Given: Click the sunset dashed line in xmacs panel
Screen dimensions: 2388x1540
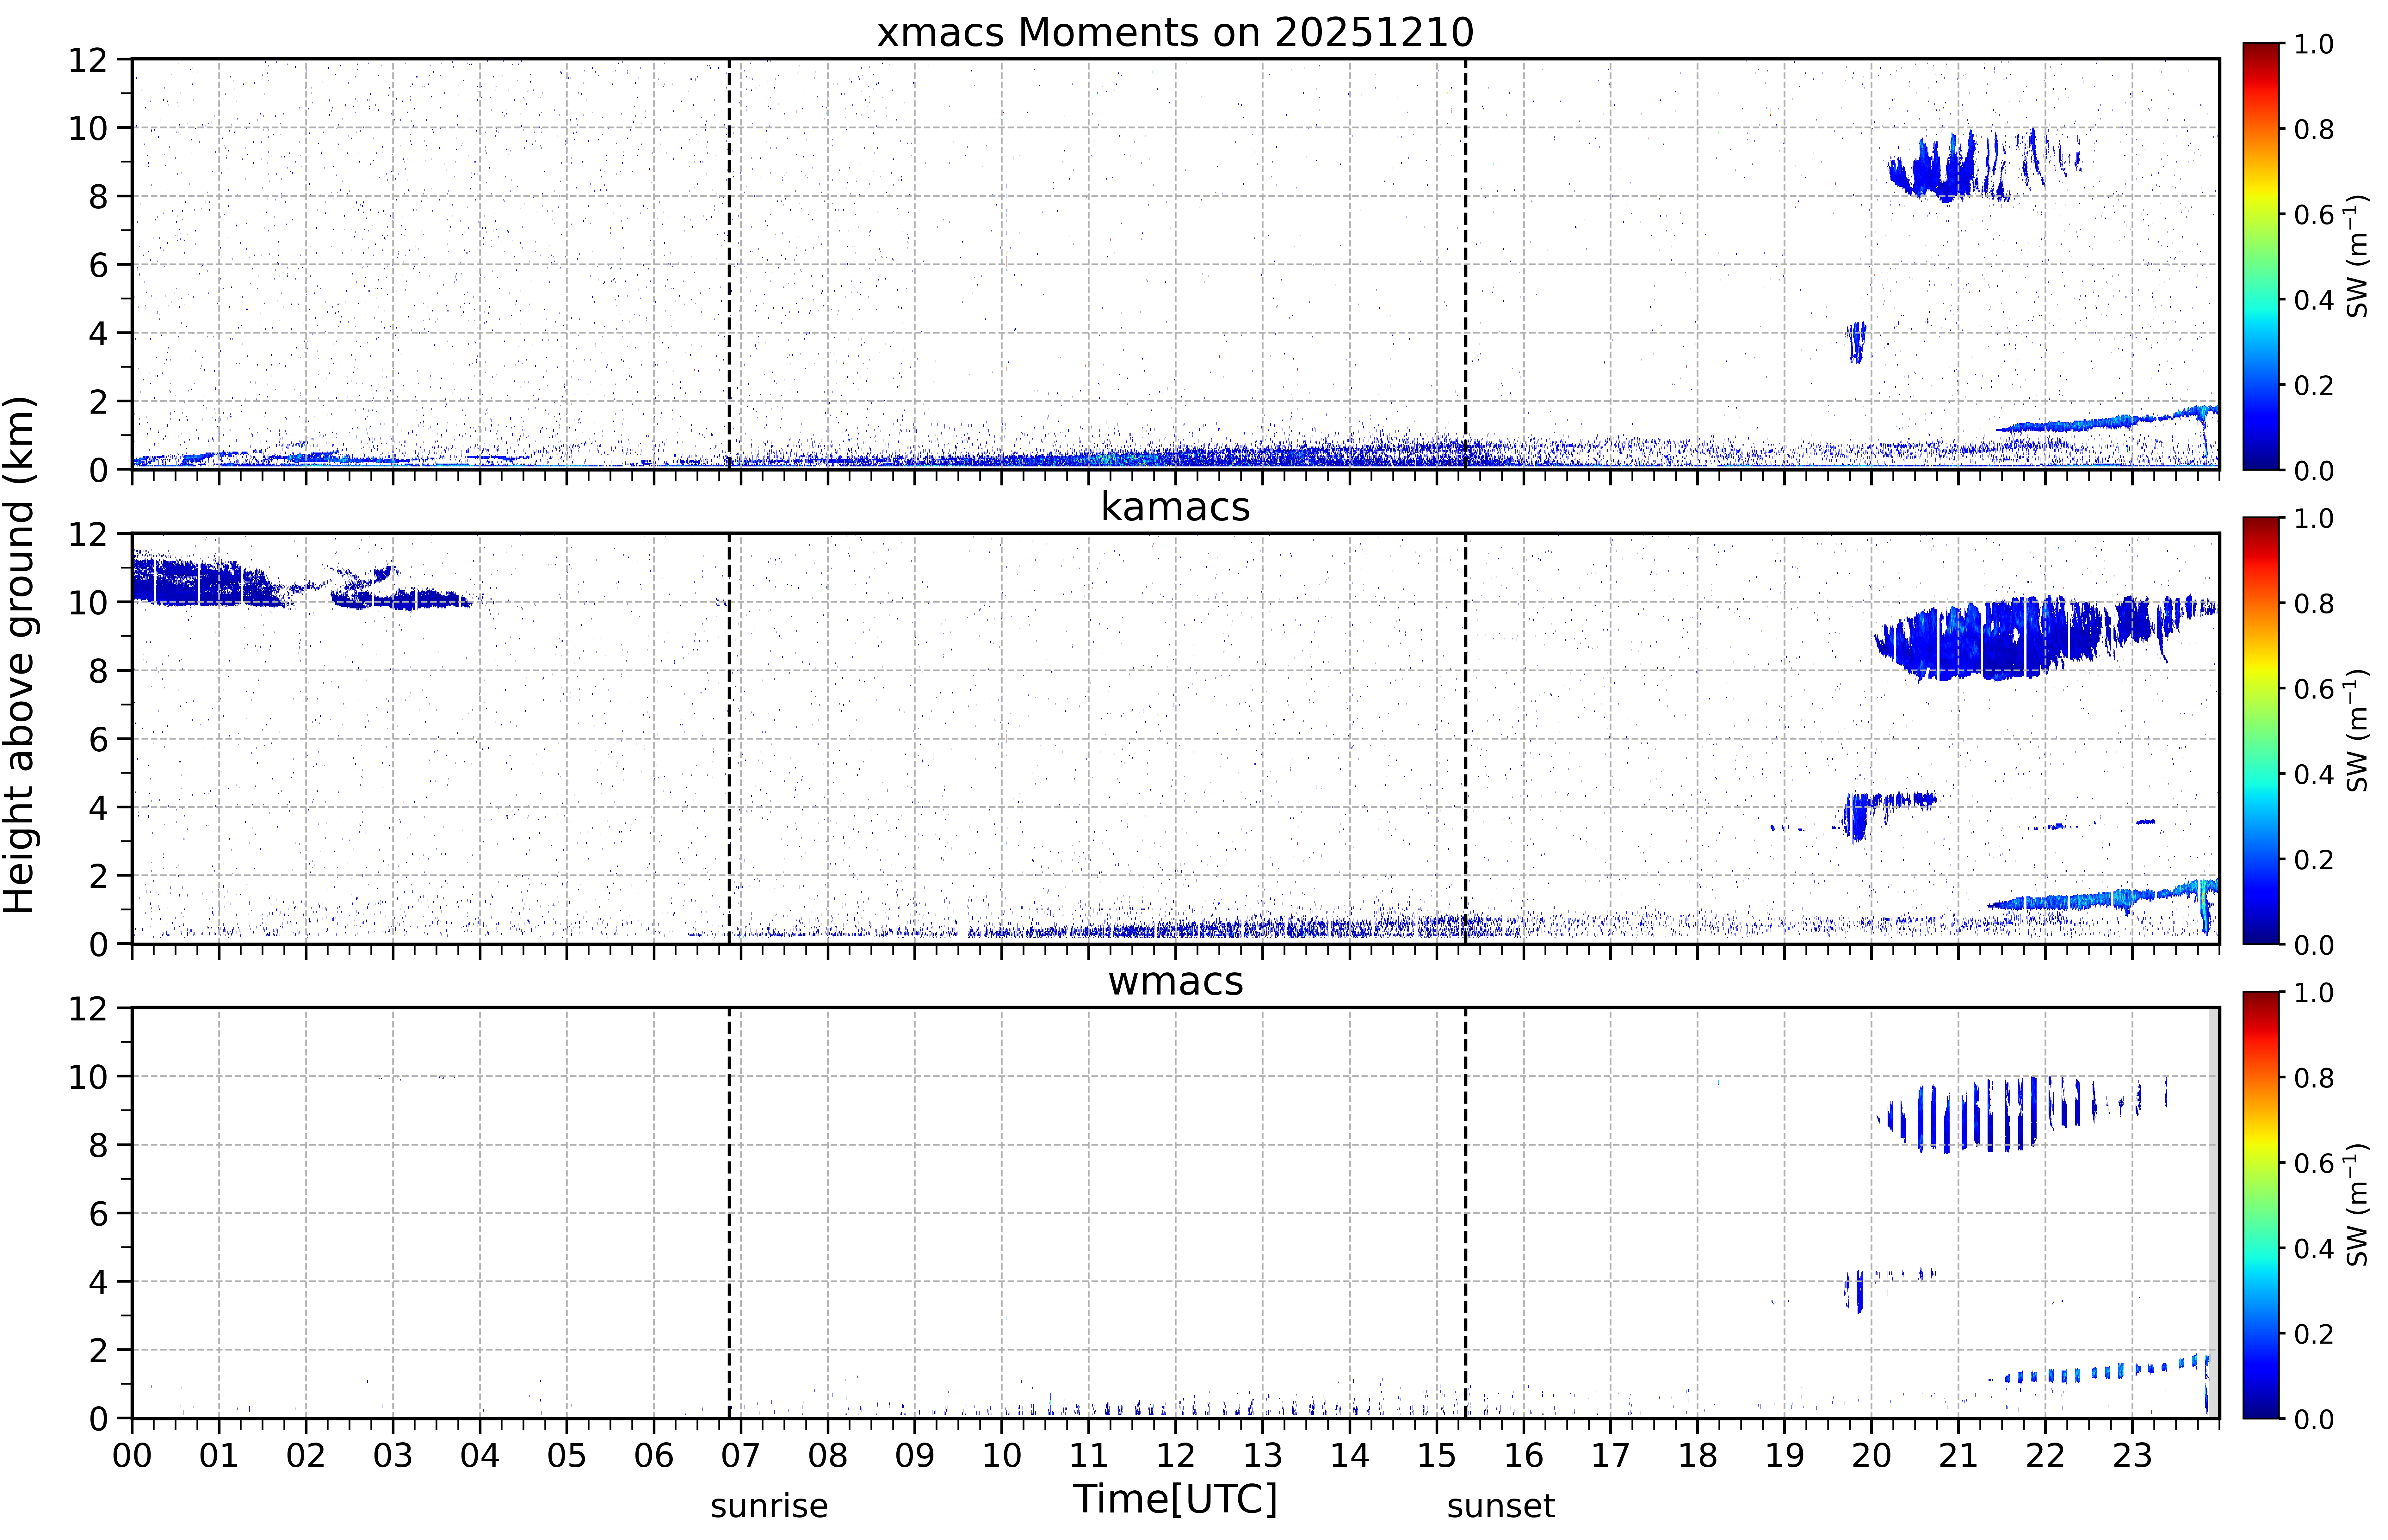Looking at the screenshot, I should click(1466, 264).
